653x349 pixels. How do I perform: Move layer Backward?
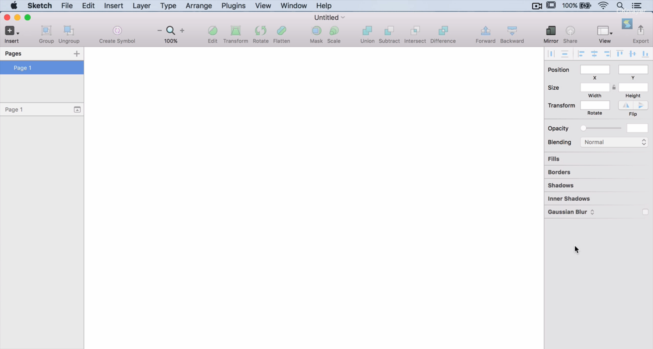pos(512,31)
